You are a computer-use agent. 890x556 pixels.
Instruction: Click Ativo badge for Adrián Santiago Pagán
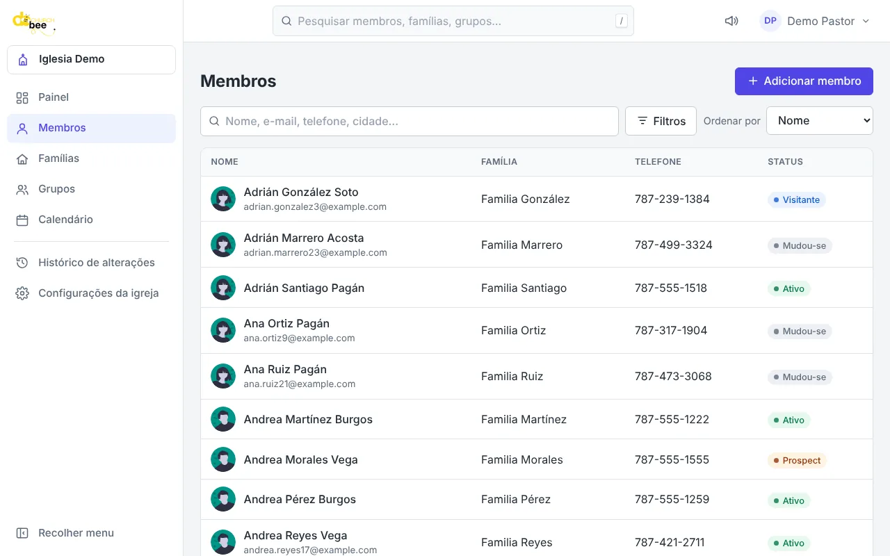[788, 288]
